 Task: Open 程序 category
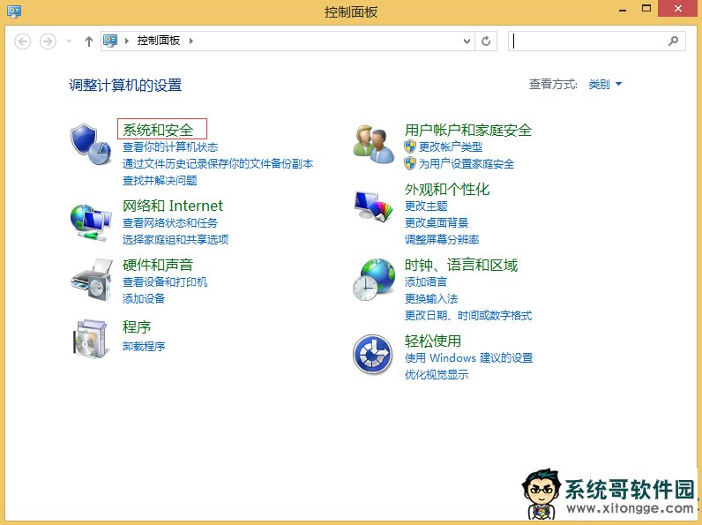point(137,326)
